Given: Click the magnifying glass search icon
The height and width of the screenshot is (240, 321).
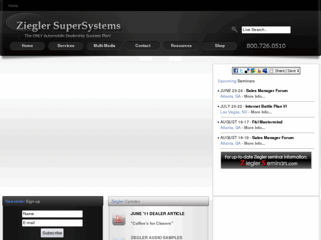Looking at the screenshot, I should coord(234,30).
